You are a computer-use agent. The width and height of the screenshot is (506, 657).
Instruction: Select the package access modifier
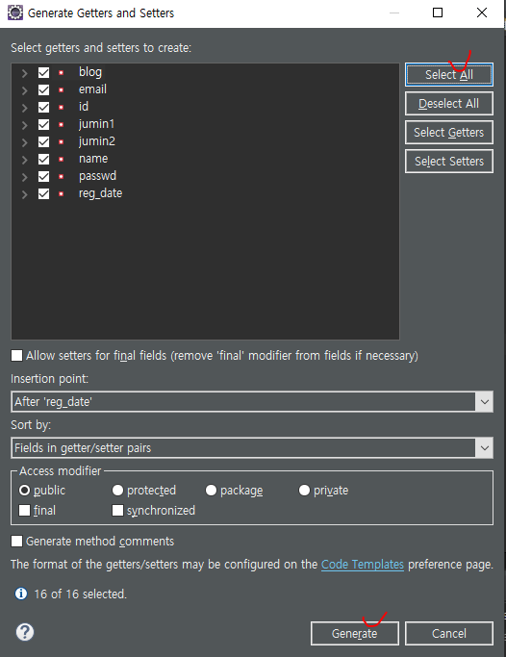click(211, 490)
